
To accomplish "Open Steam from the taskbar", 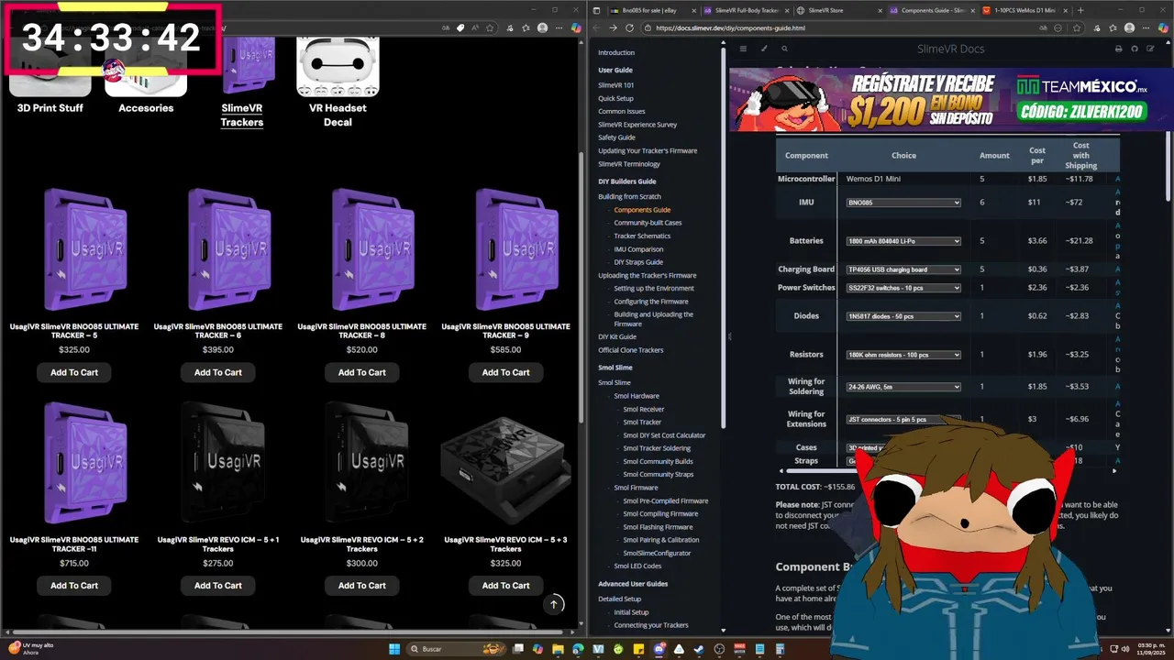I will pyautogui.click(x=700, y=649).
